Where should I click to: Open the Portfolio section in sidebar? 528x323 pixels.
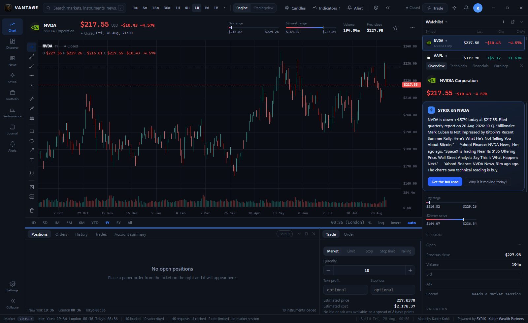pos(12,95)
